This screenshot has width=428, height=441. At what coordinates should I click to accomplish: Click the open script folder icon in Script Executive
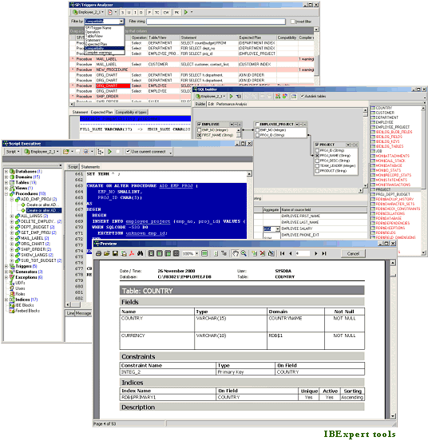[x=65, y=152]
